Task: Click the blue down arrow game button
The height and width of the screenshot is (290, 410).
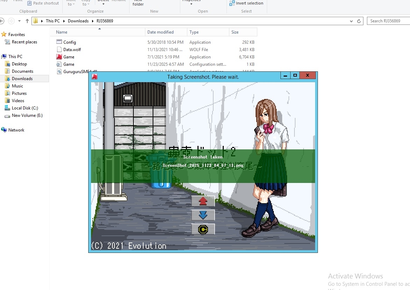Action: (x=203, y=215)
